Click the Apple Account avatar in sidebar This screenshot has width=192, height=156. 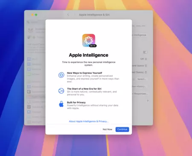(30, 30)
